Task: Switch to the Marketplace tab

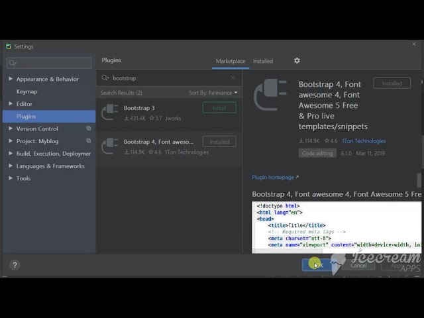Action: coord(231,61)
